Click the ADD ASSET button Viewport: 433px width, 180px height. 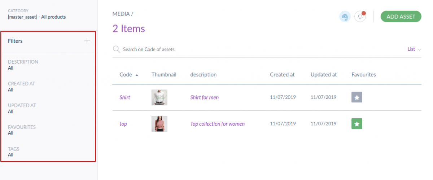401,17
